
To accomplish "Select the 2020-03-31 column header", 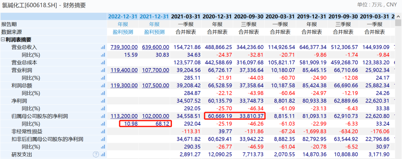I will pos(281,17).
